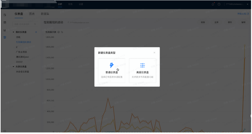The image size is (252, 134).
Task: Select the 图表 tab
Action: (32, 14)
